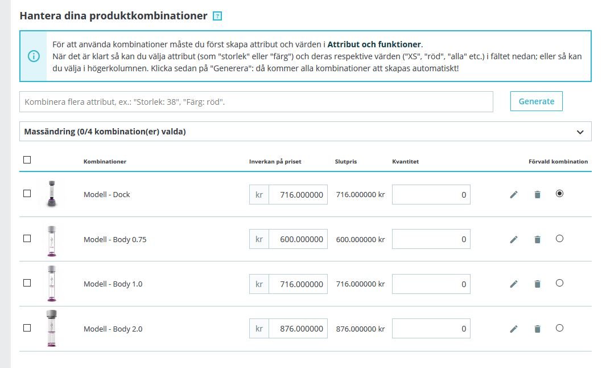Open the Attribut och funktioner link
602x368 pixels.
coord(374,44)
